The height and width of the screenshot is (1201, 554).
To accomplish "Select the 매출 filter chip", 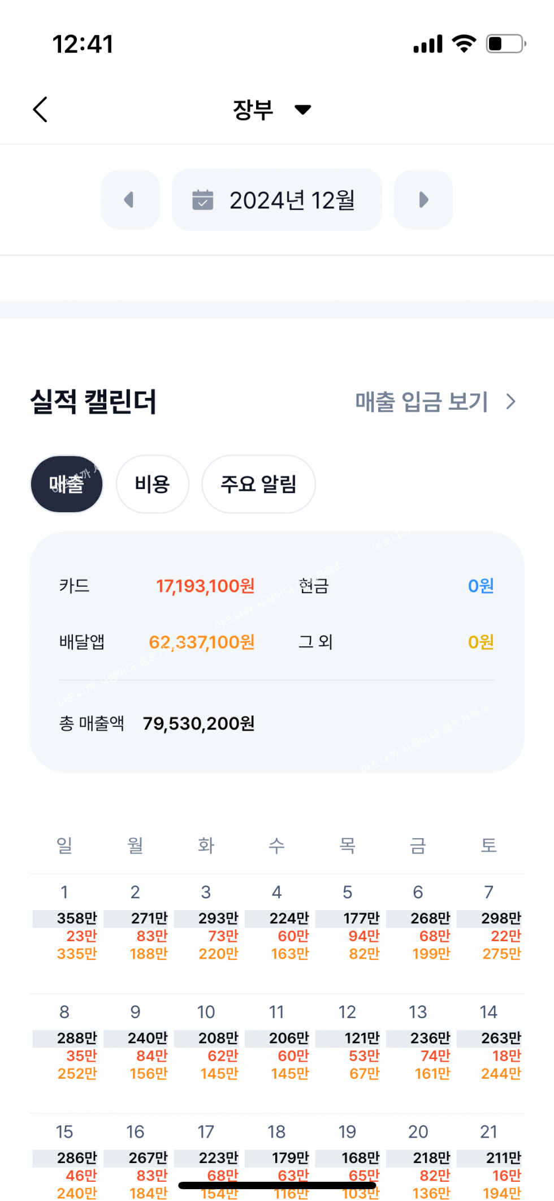I will click(67, 484).
